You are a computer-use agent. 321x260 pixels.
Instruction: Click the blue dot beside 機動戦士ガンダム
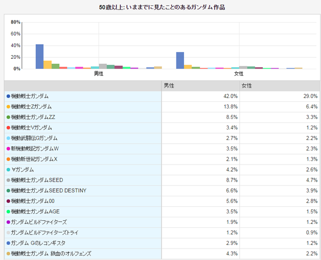point(8,96)
